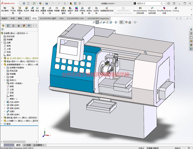Expand the 钣金-组件<1> node
This screenshot has height=149, width=193.
(2, 61)
